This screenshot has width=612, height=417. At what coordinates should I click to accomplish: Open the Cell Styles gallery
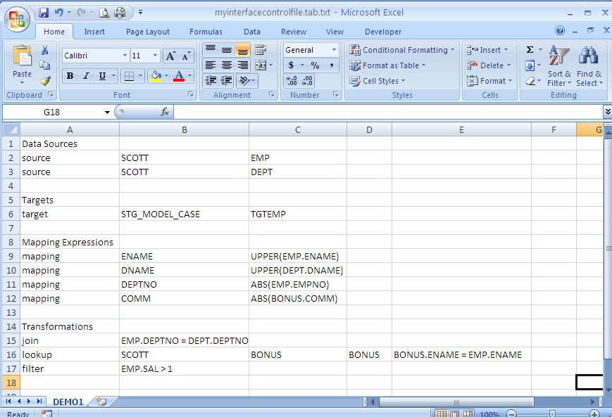[379, 80]
